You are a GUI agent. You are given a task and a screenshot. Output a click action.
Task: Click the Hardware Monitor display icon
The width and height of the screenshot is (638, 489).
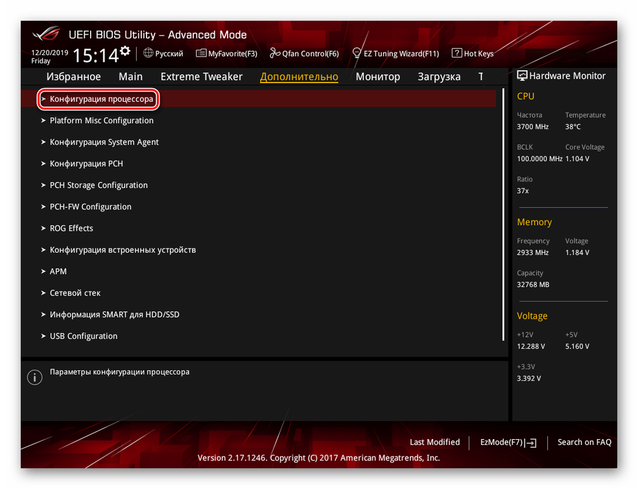click(x=522, y=76)
